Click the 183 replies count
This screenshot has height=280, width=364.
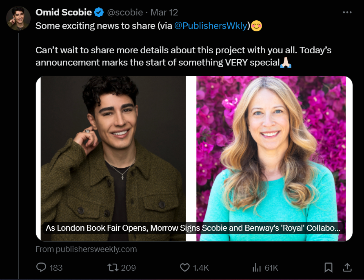[x=56, y=267]
